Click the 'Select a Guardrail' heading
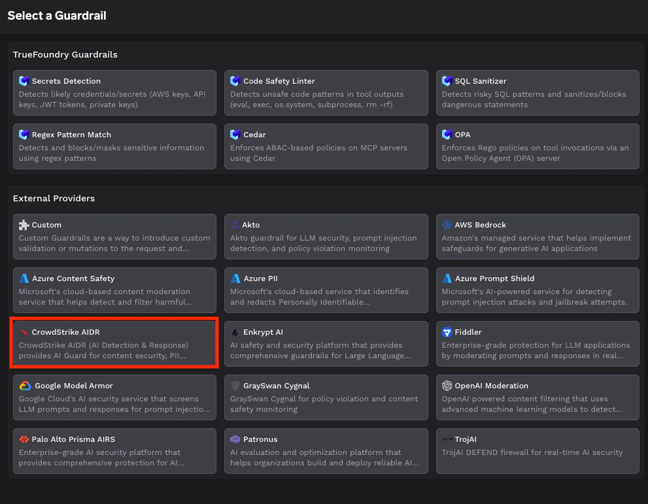Image resolution: width=648 pixels, height=504 pixels. (57, 16)
